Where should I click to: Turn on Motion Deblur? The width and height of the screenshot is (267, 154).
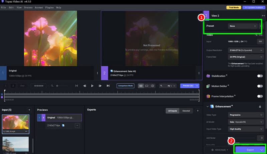(x=260, y=86)
